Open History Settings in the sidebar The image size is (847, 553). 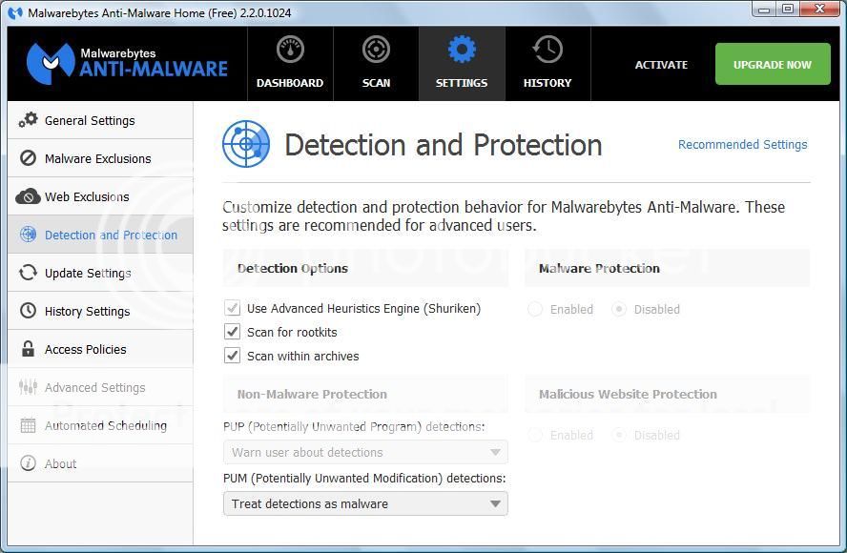click(x=87, y=311)
